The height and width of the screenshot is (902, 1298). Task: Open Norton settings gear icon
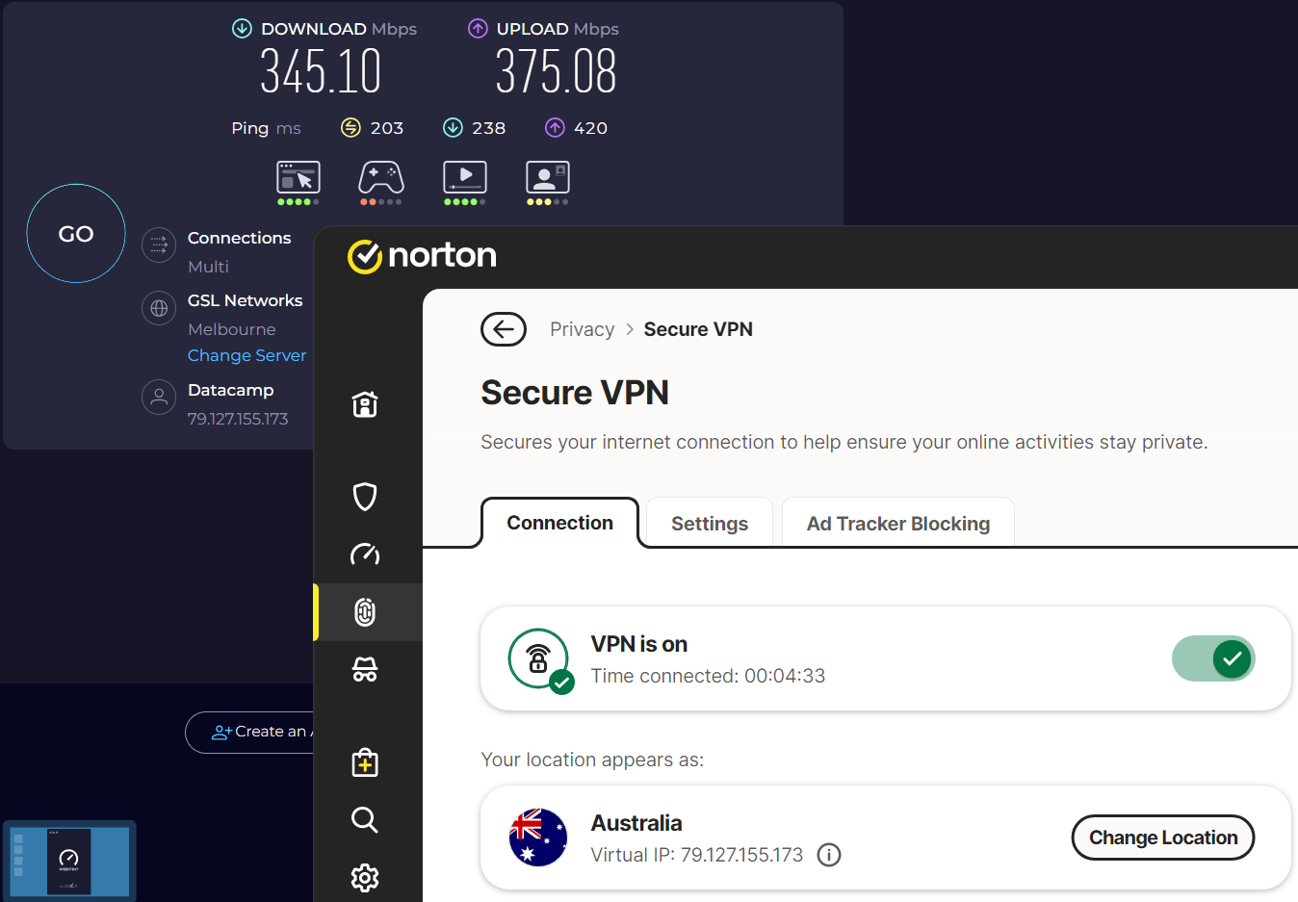click(x=365, y=878)
